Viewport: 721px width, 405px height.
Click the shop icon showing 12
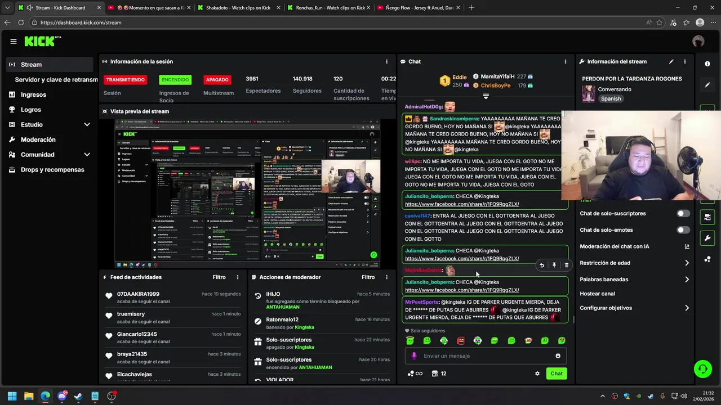coord(439,373)
